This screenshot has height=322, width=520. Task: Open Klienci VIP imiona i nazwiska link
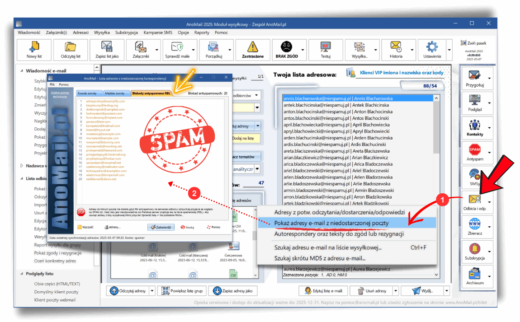(401, 73)
